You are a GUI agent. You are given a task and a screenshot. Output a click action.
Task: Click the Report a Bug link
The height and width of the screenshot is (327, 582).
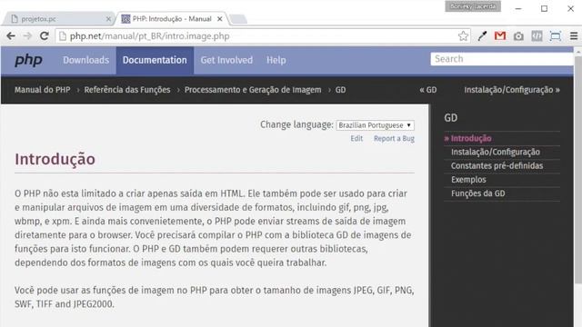pyautogui.click(x=394, y=138)
